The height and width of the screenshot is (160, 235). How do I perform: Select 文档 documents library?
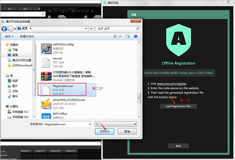point(13,91)
